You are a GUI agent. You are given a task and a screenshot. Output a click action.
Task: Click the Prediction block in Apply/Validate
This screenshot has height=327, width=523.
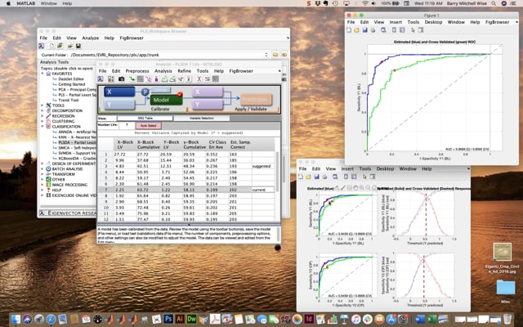256,99
